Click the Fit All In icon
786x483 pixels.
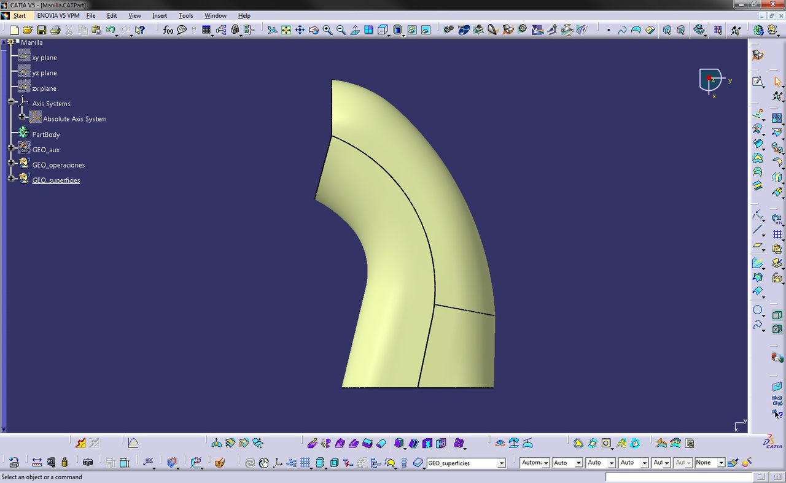286,29
